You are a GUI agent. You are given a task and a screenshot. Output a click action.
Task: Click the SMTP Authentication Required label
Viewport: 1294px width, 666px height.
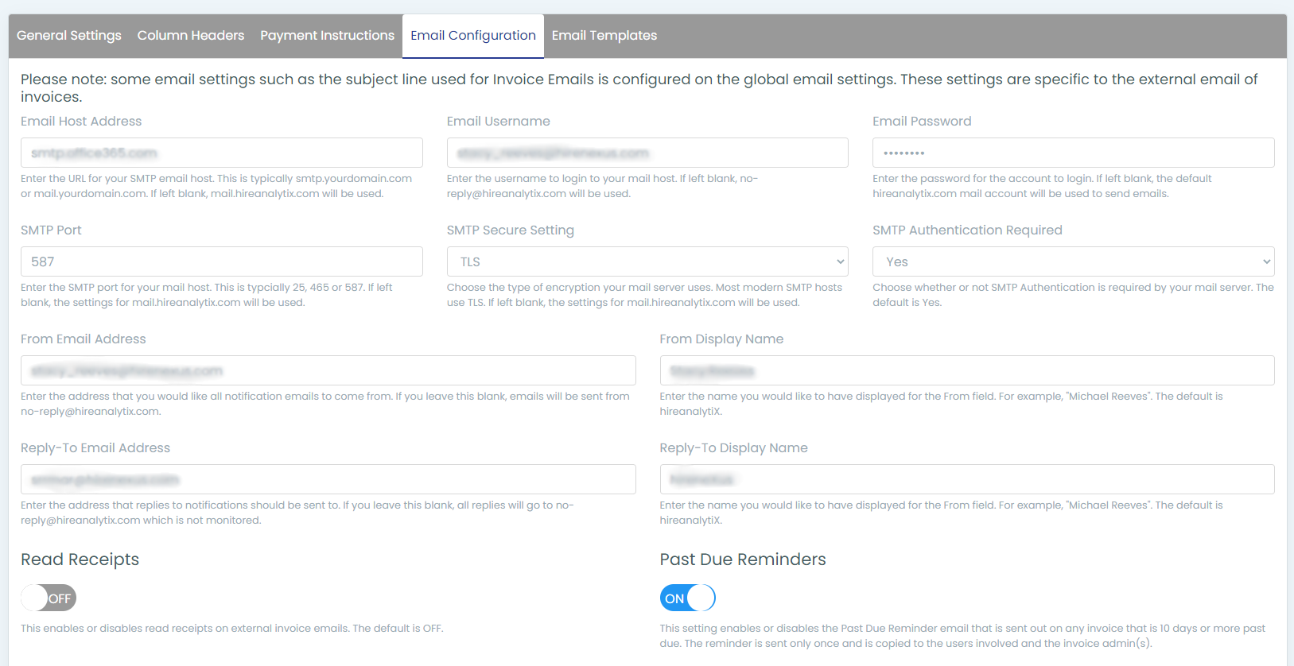point(967,230)
